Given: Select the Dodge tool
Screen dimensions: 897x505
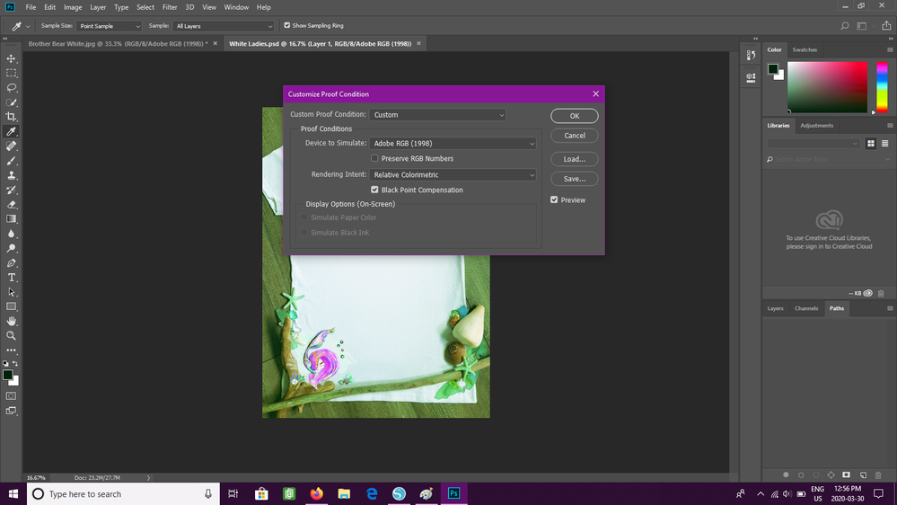Looking at the screenshot, I should click(12, 249).
